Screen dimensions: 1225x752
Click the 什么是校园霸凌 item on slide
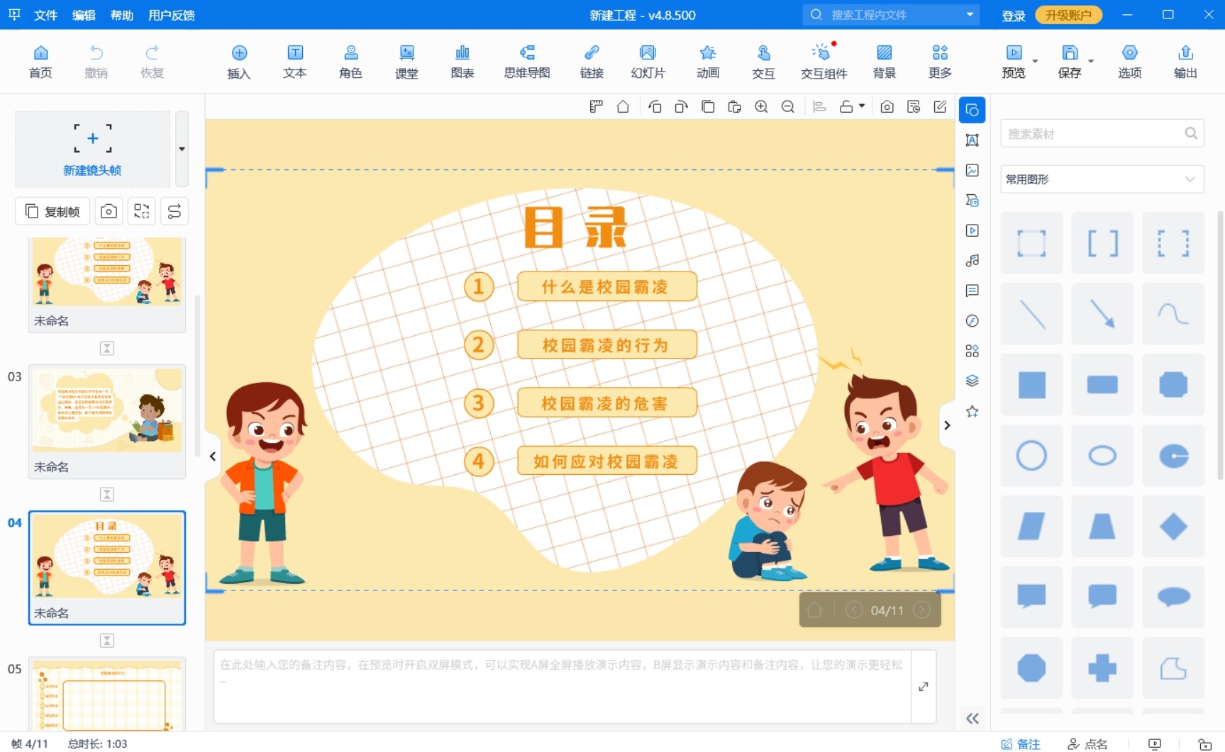[x=606, y=286]
